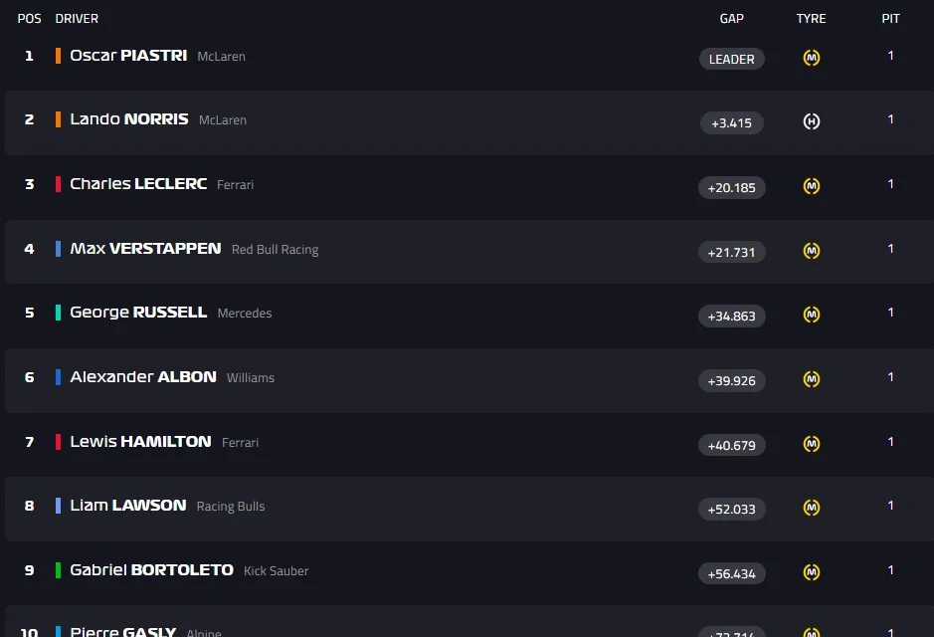Open Max Verstappen driver name
This screenshot has width=934, height=637.
145,249
